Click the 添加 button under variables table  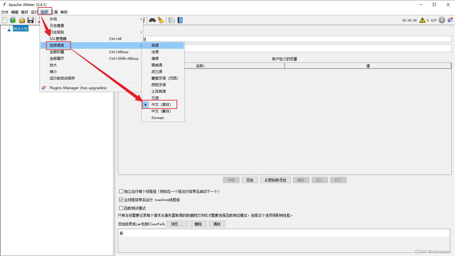250,180
